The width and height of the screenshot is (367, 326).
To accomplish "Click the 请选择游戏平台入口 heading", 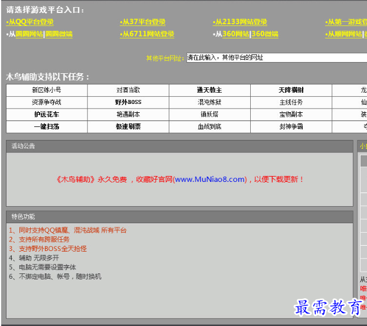I will [x=45, y=10].
